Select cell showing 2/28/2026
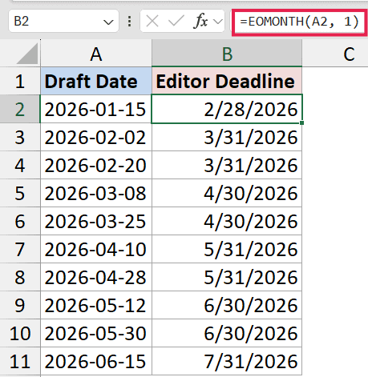The width and height of the screenshot is (368, 377). (227, 109)
